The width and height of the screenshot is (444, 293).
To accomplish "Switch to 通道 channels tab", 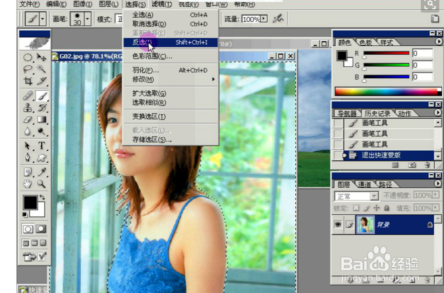I will point(364,185).
